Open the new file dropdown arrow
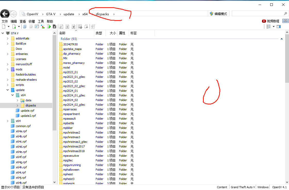289x190 pixels. (x=8, y=27)
